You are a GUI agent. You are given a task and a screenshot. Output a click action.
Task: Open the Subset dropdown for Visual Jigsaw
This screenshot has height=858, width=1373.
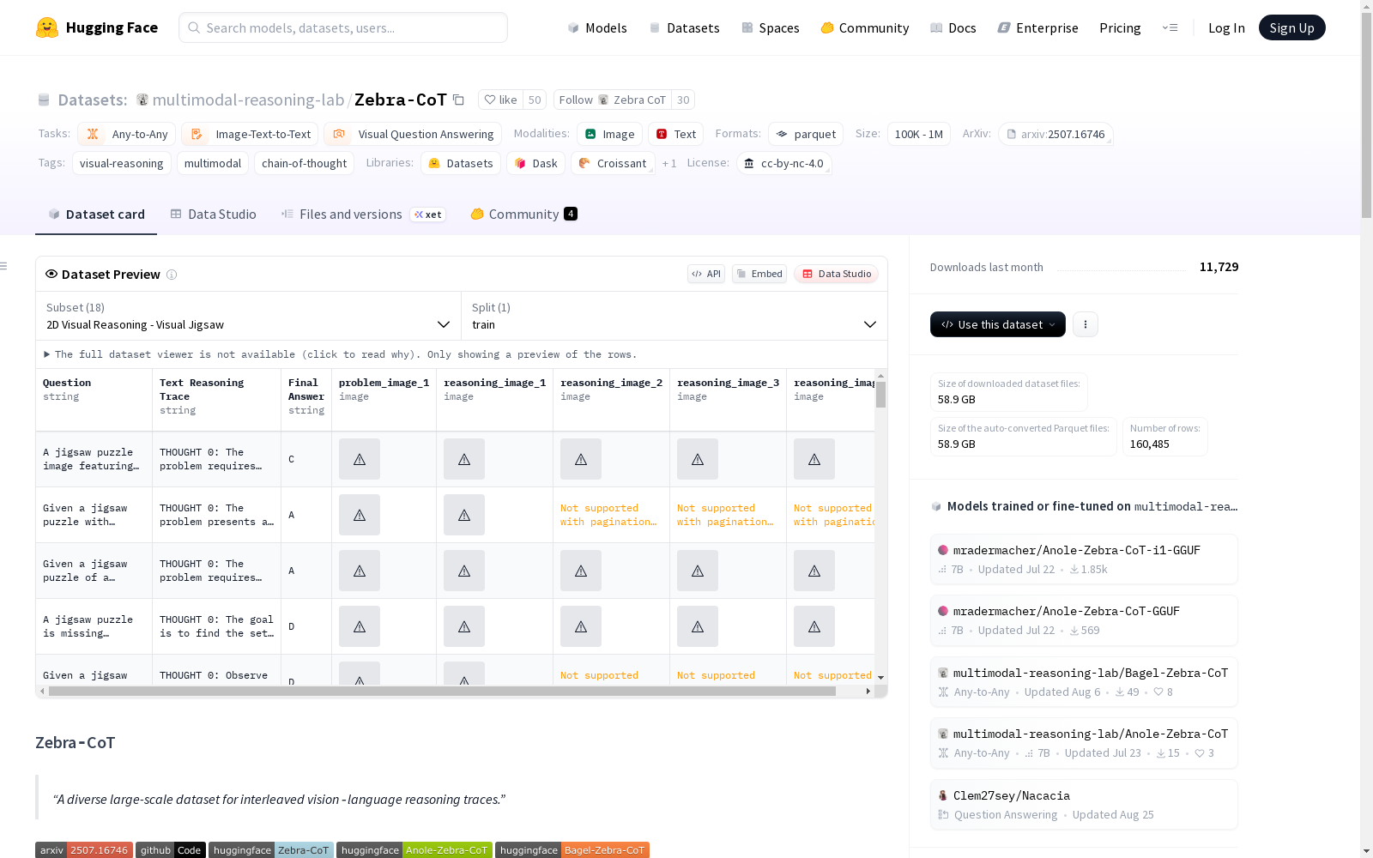coord(248,316)
